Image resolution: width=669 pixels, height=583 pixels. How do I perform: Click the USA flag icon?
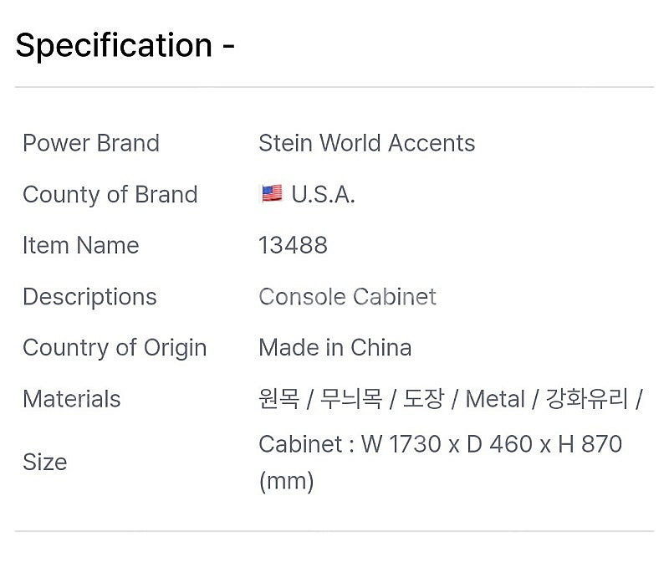pyautogui.click(x=272, y=194)
